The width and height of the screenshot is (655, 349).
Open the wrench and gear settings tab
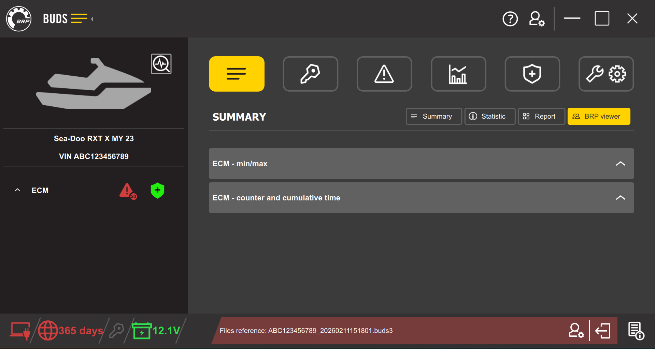606,74
